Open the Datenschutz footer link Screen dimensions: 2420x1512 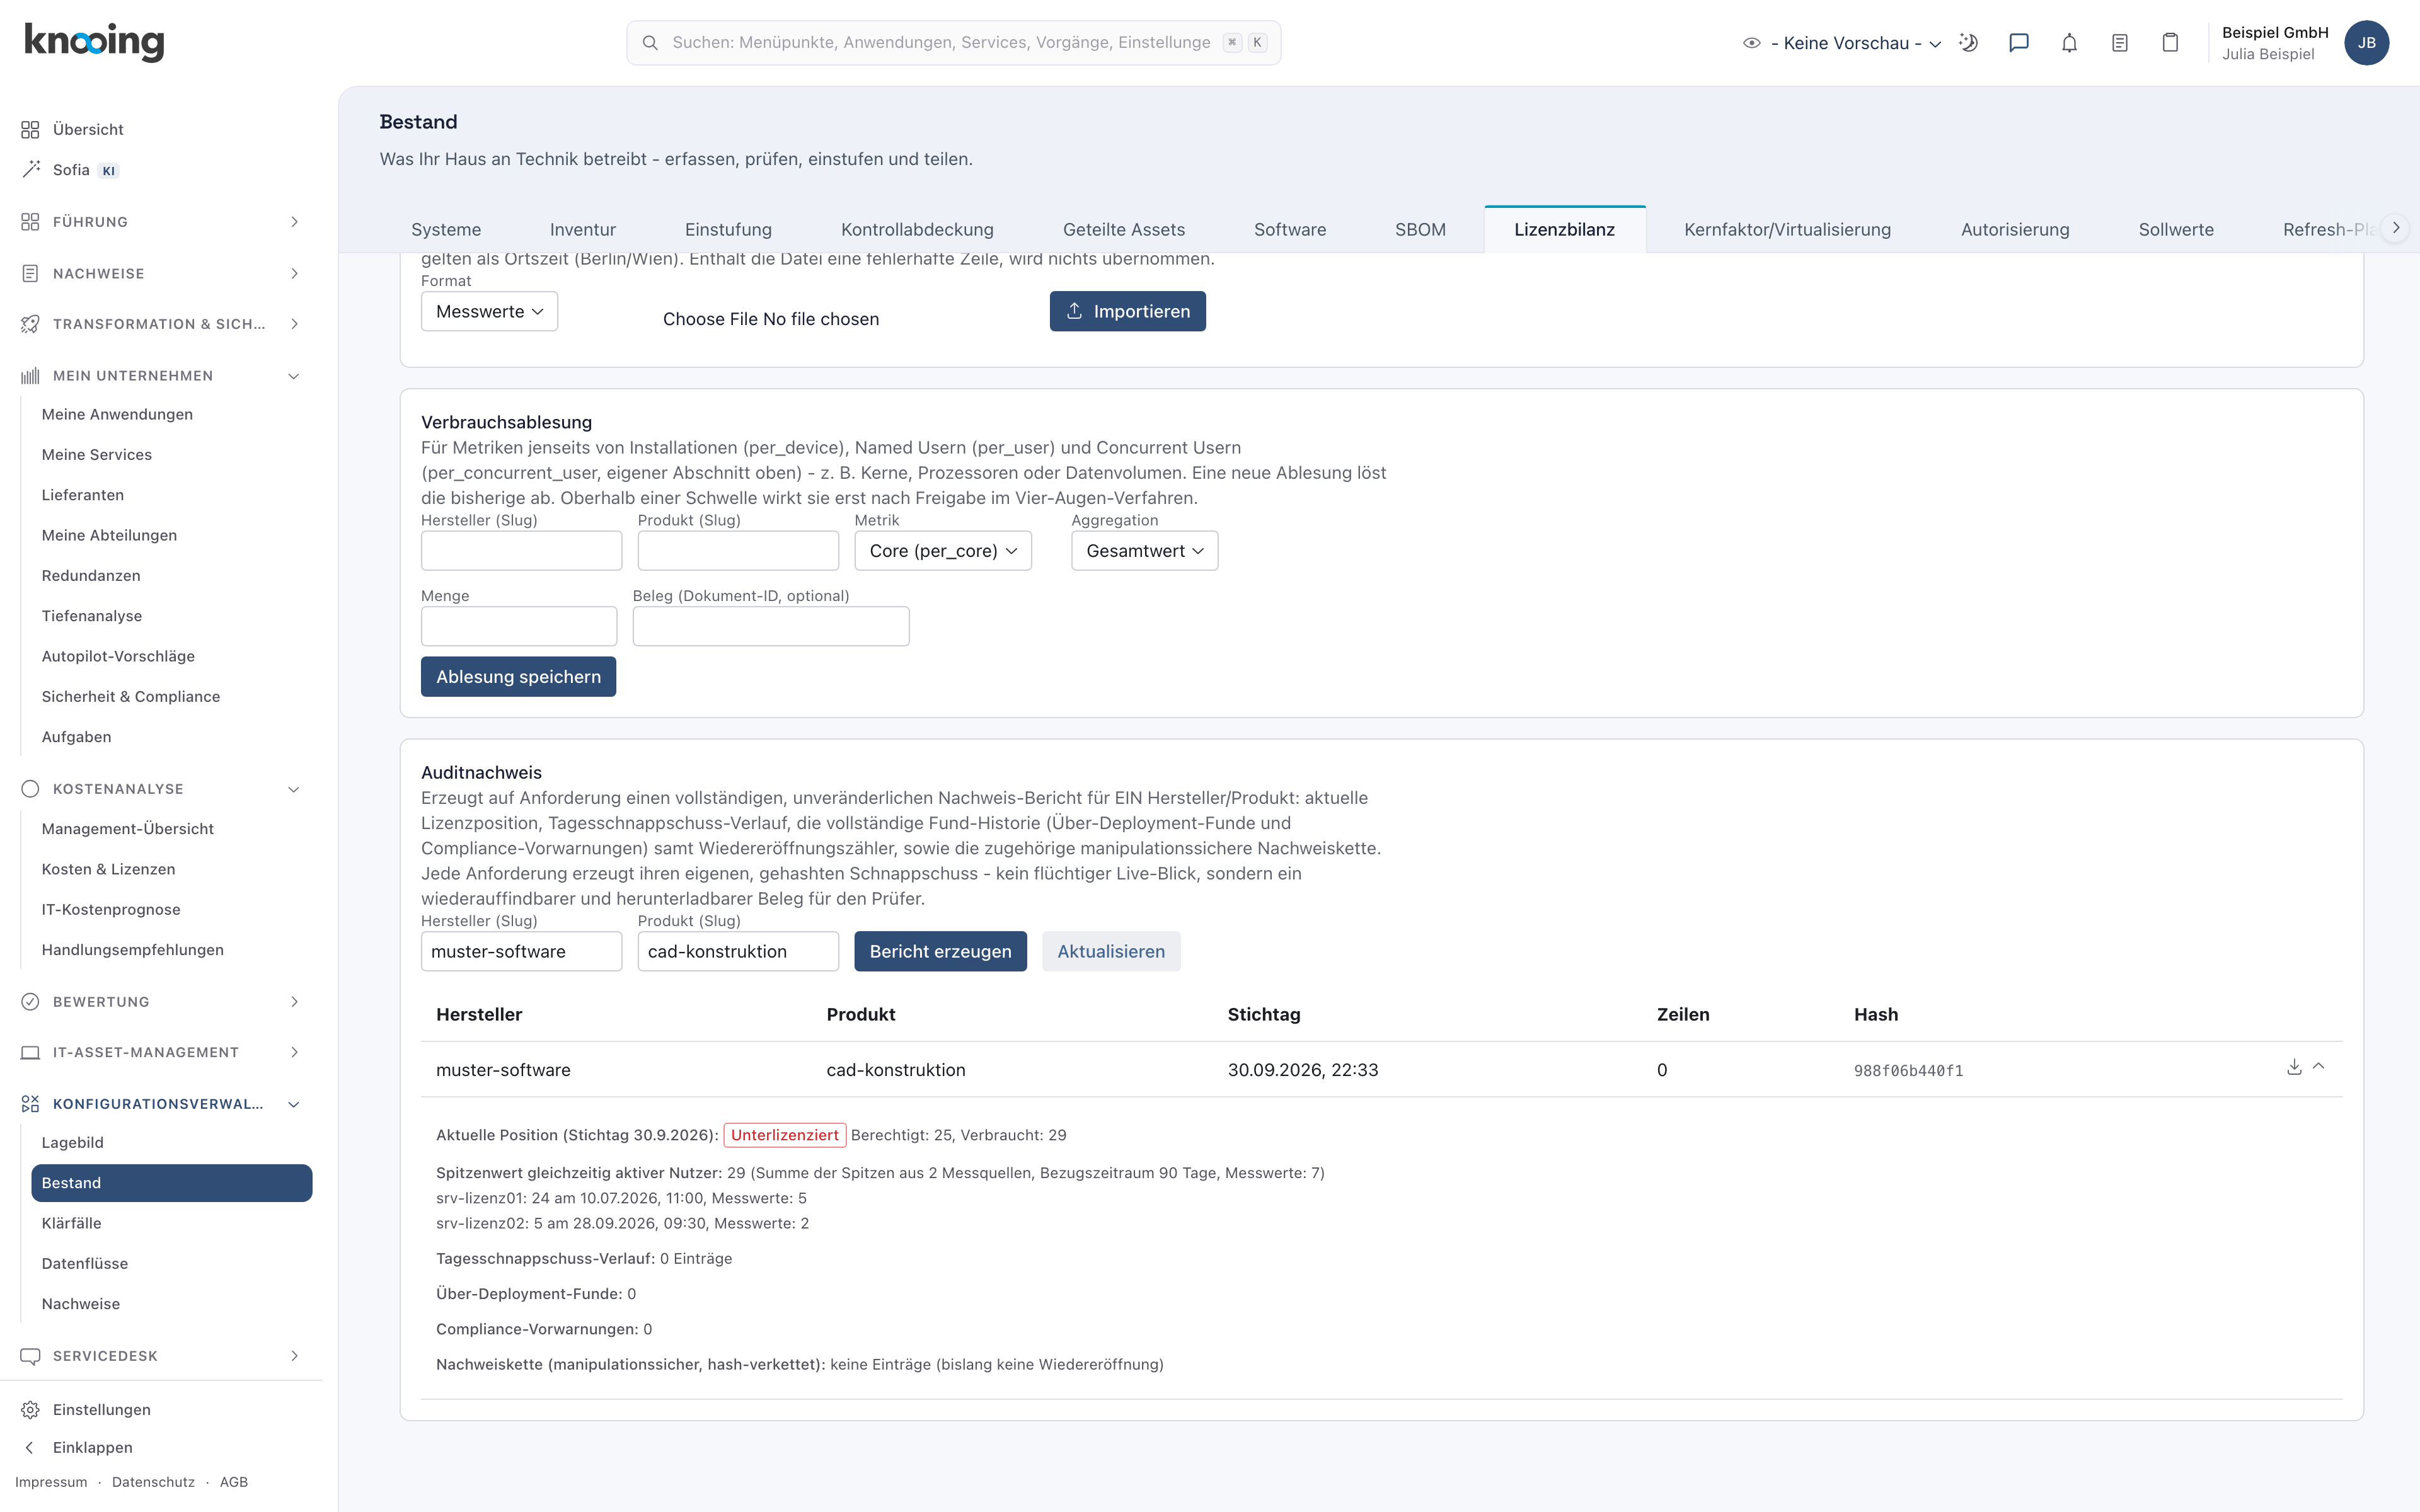(x=153, y=1482)
